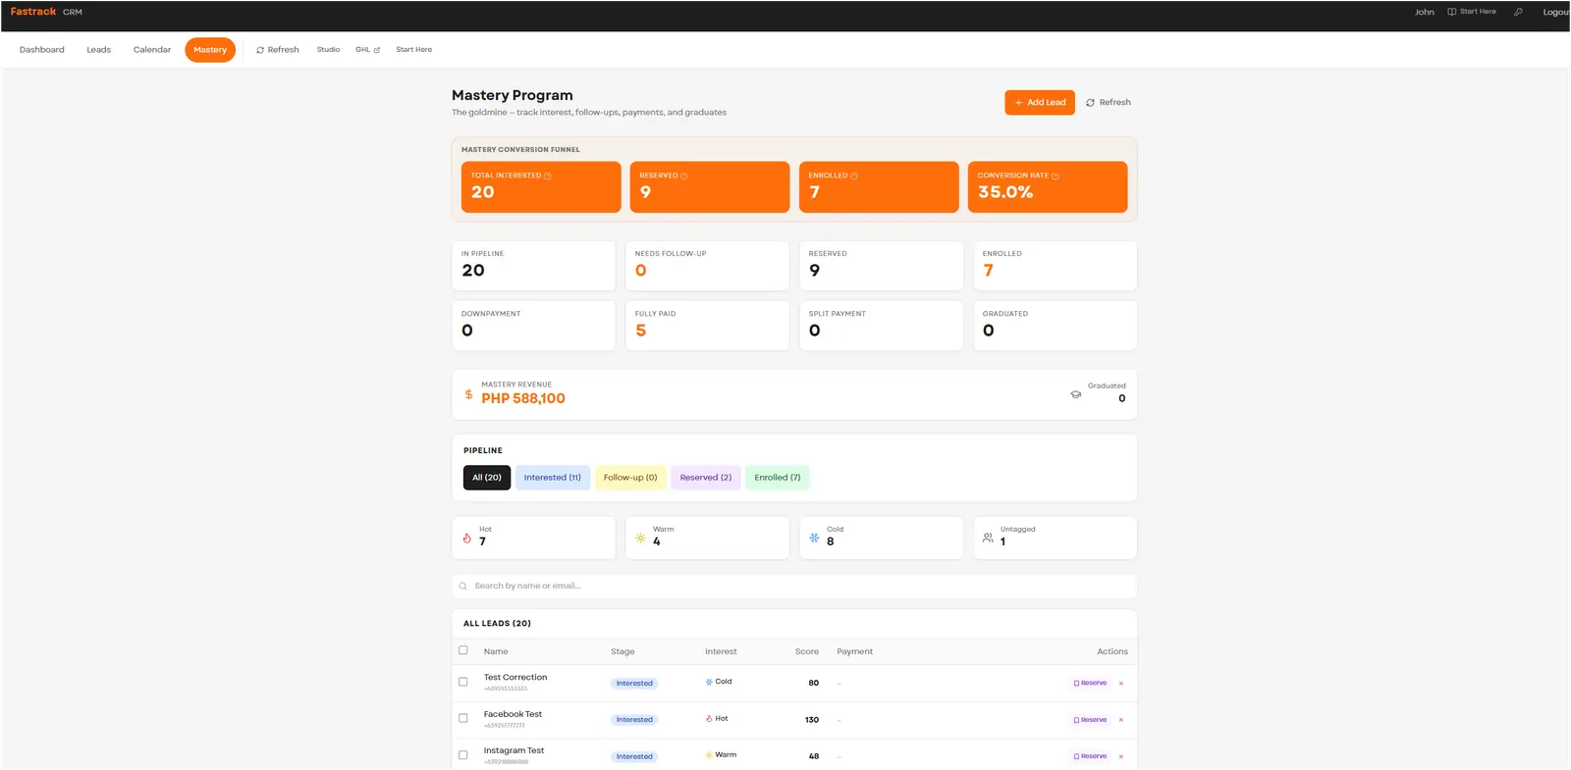
Task: Check the Instagram Test row checkbox
Action: pos(463,755)
